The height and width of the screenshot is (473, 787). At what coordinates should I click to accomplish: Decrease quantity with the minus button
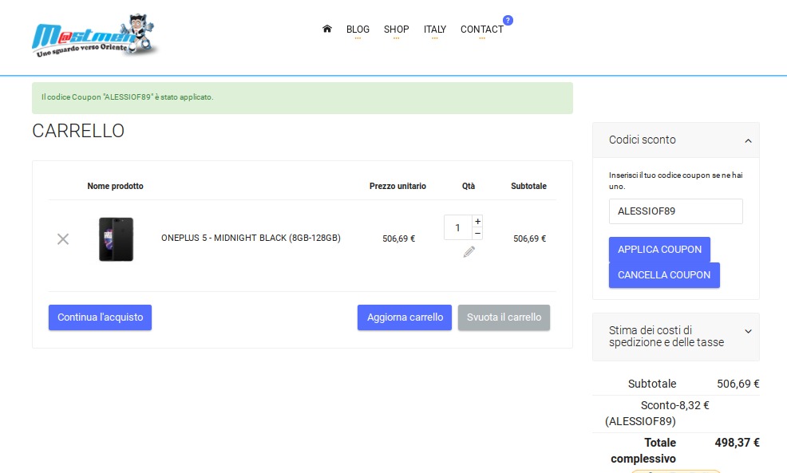478,233
